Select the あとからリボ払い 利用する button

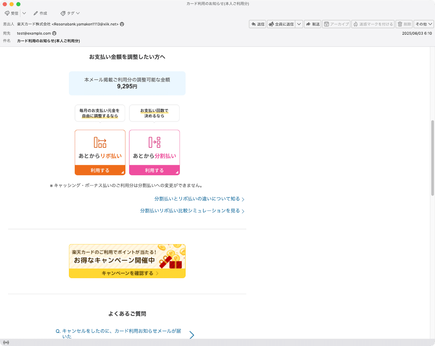[100, 171]
